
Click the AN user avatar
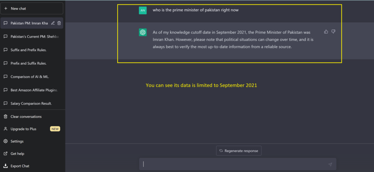coord(143,10)
